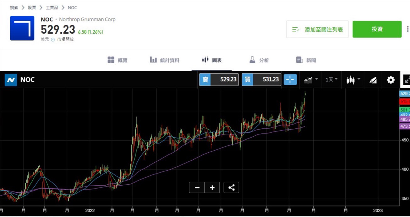This screenshot has width=410, height=217.
Task: Open the drawing tools icon
Action: click(x=373, y=80)
